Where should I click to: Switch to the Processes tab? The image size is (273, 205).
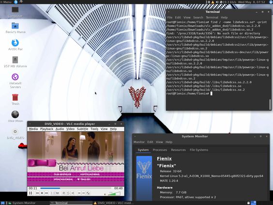[160, 150]
